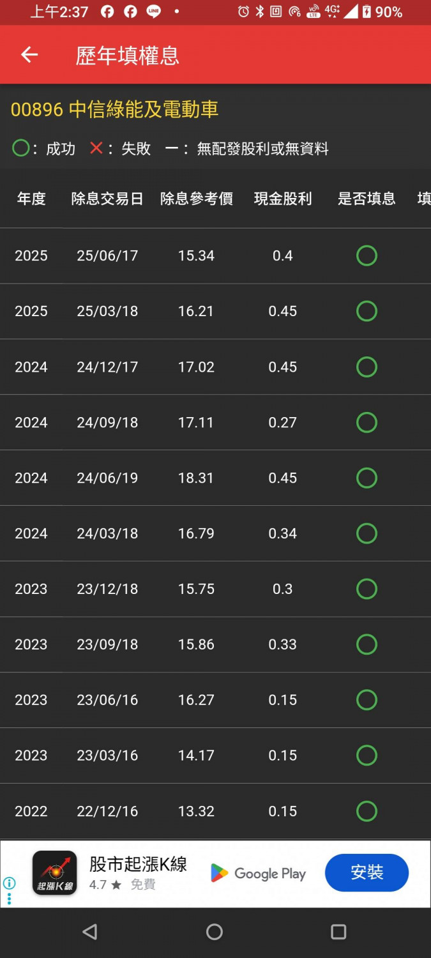Tap the green circle for 22/12/16
This screenshot has width=431, height=958.
point(367,811)
